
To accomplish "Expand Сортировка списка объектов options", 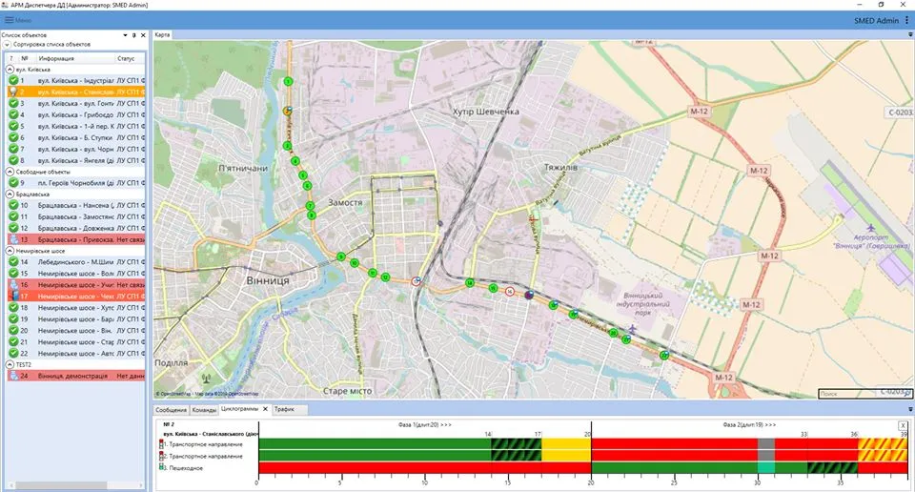I will click(7, 45).
